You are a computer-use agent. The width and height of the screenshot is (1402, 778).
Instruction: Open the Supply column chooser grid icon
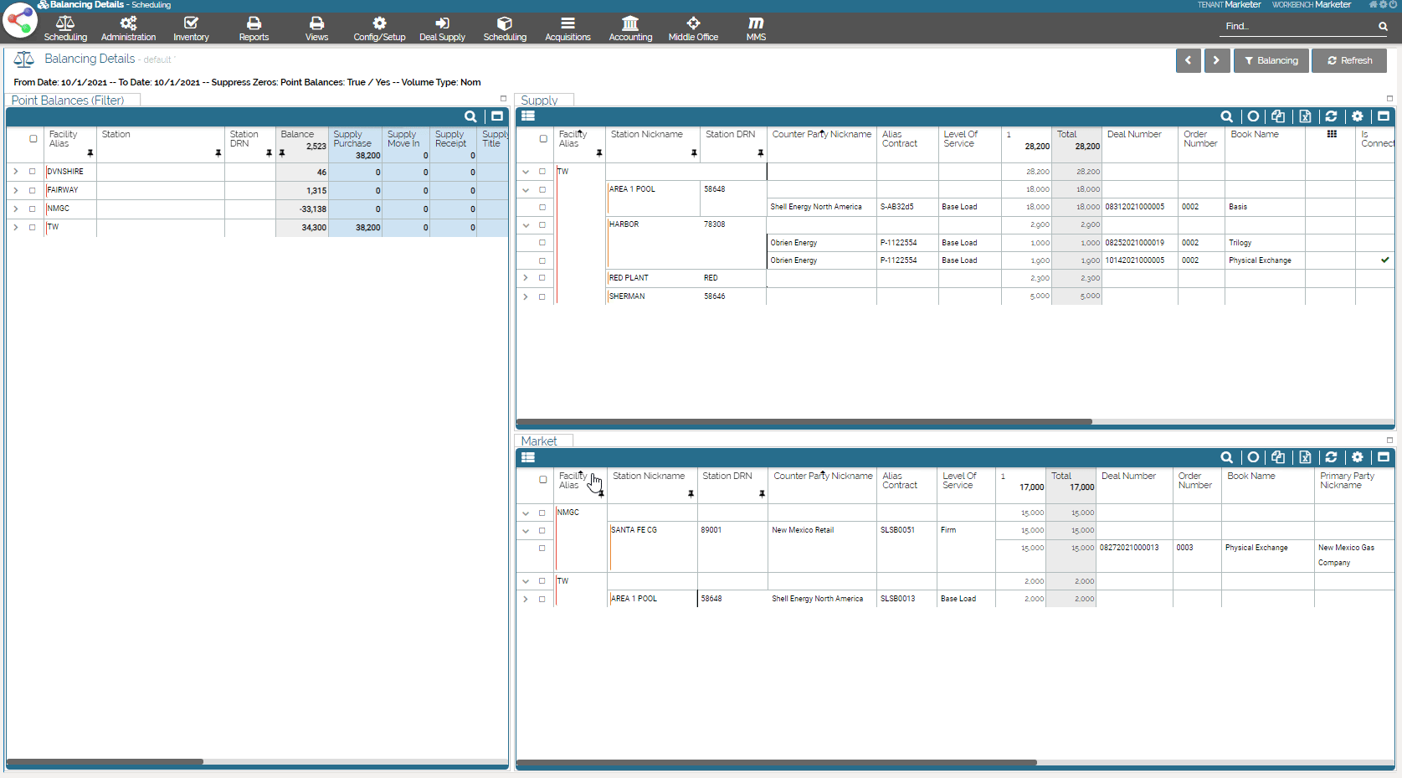point(1332,134)
